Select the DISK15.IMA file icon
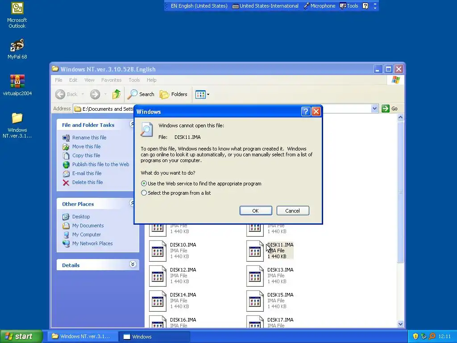 [255, 301]
